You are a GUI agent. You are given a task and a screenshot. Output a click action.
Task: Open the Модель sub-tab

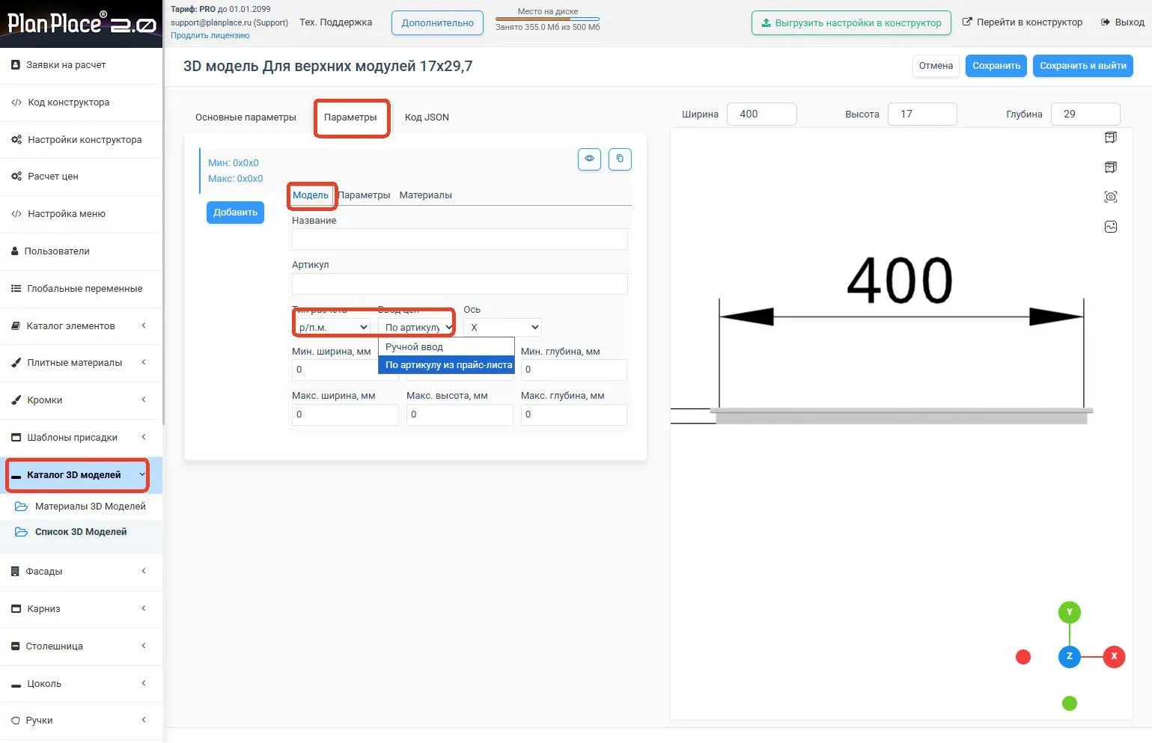(311, 195)
